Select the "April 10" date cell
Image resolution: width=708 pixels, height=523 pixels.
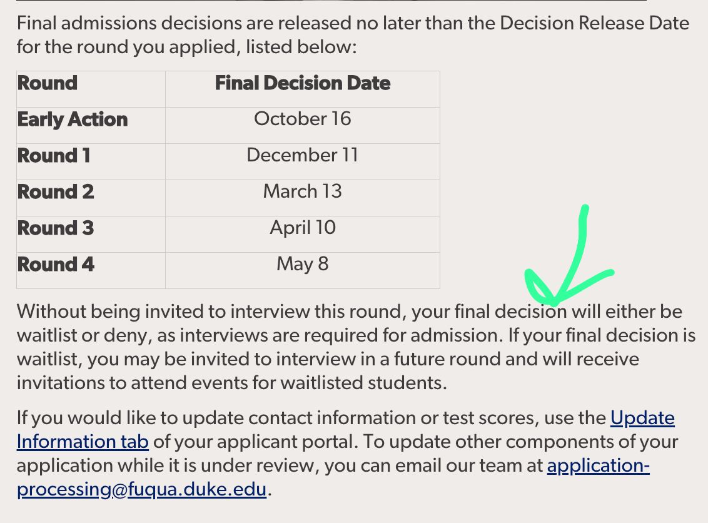click(303, 228)
